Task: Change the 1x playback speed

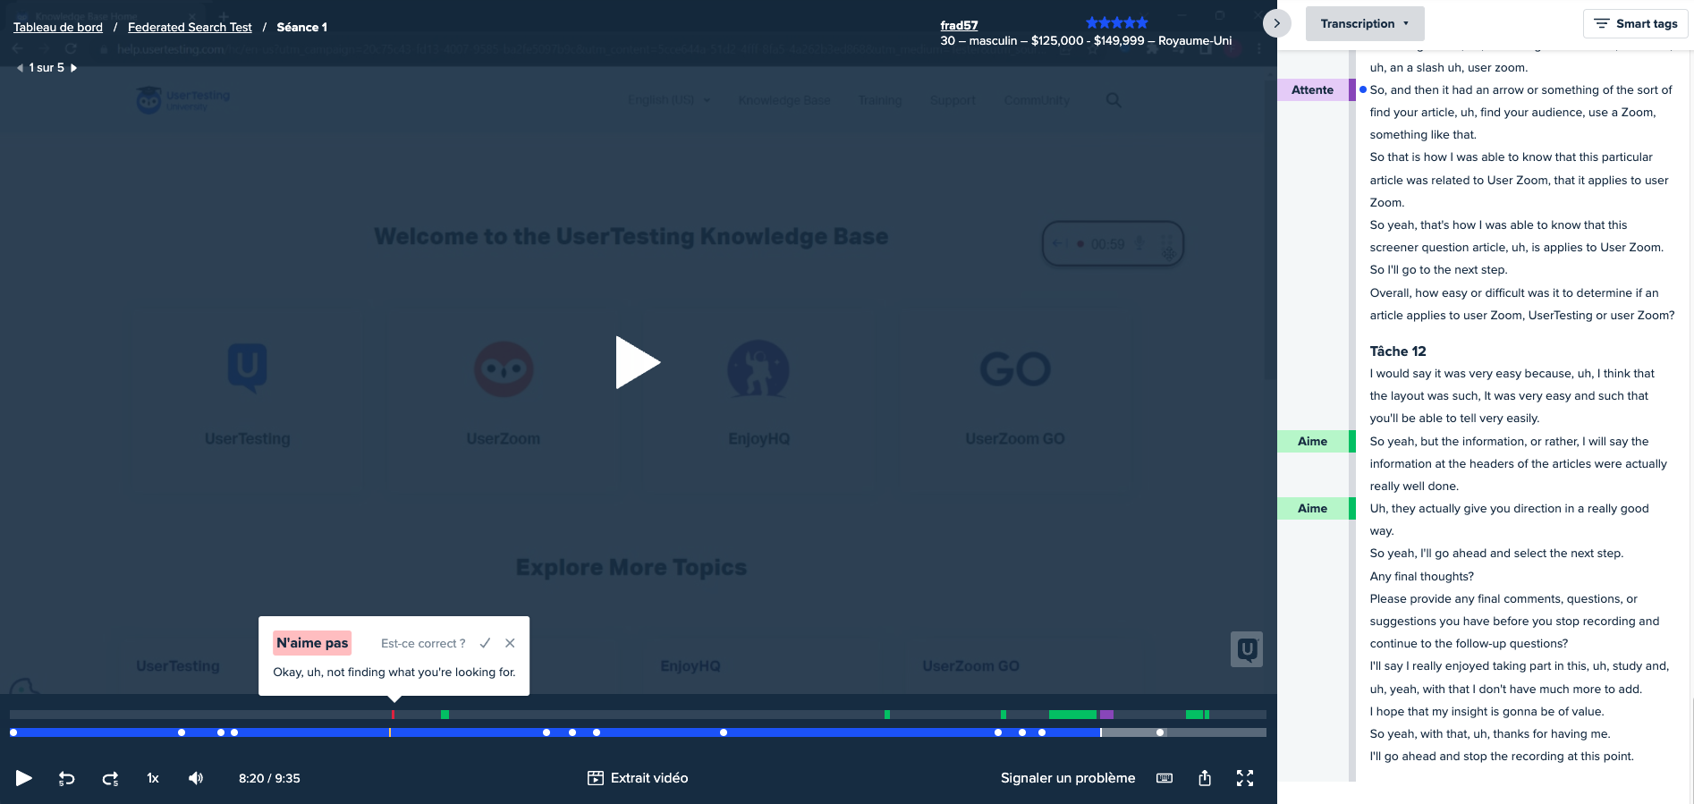Action: pos(153,778)
